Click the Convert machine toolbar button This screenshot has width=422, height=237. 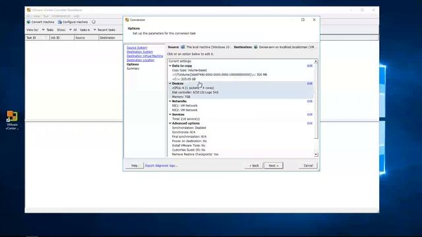pyautogui.click(x=40, y=22)
